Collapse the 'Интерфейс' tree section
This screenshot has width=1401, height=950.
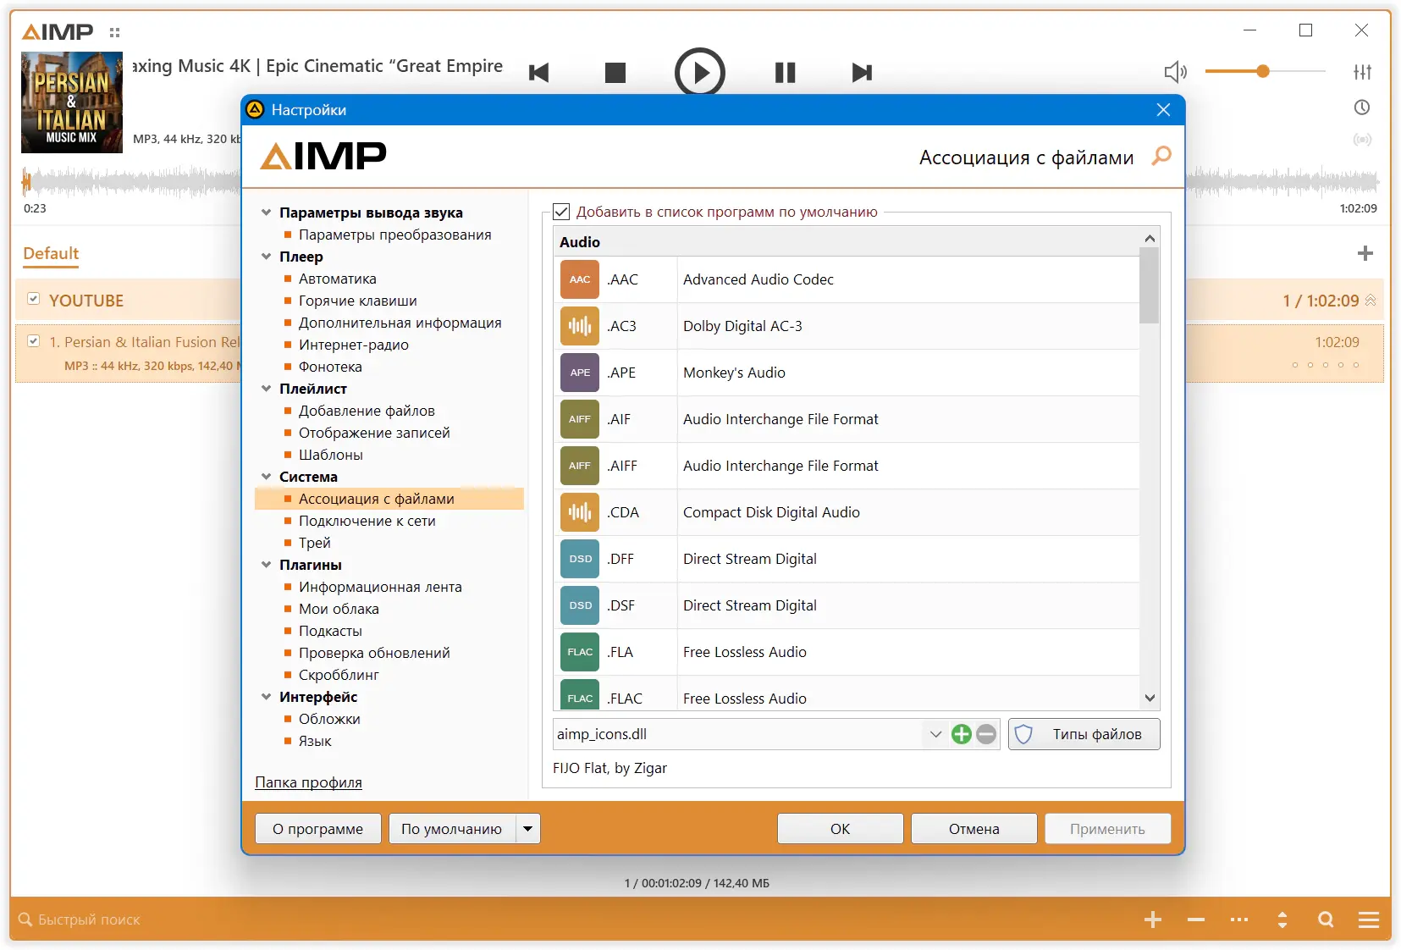pos(267,697)
